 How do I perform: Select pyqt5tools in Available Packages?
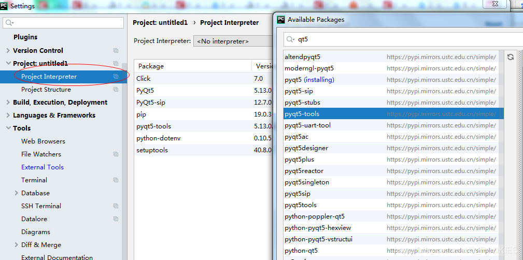click(391, 205)
